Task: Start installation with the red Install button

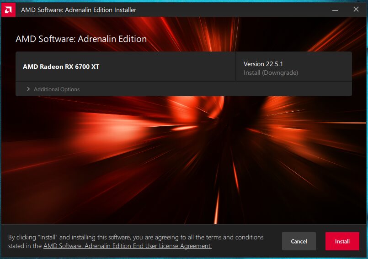Action: pos(342,241)
